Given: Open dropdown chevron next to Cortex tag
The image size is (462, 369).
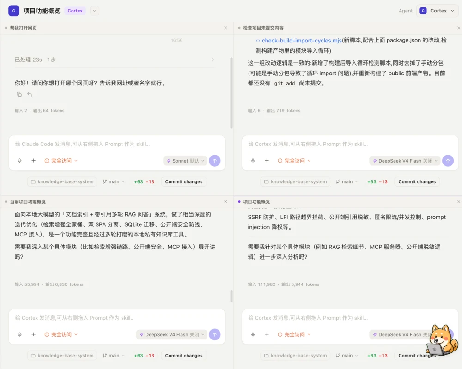Looking at the screenshot, I should coord(95,11).
